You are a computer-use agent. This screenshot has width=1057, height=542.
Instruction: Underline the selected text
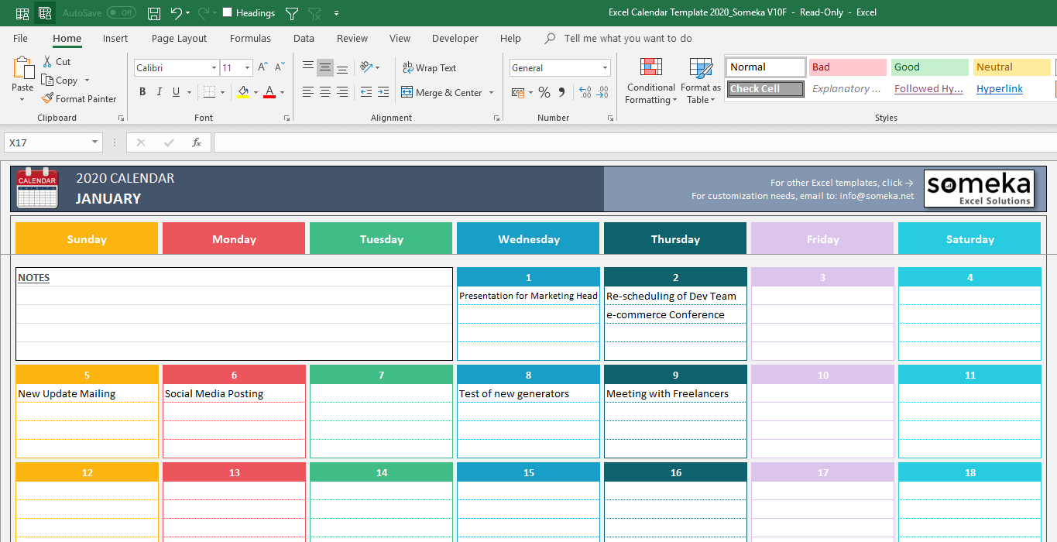(177, 92)
